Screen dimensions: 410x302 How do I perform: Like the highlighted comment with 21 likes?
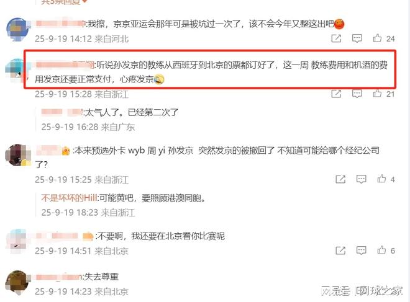click(377, 93)
